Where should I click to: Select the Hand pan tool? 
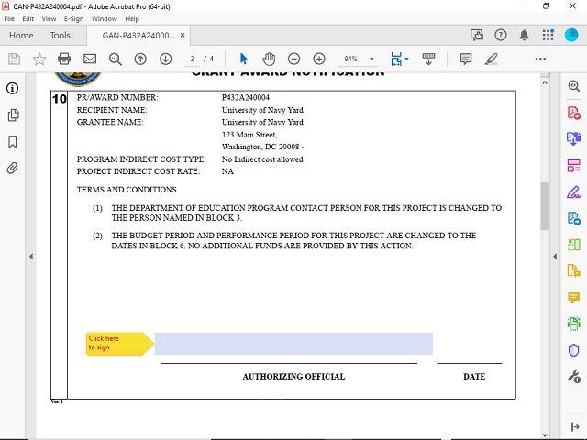[x=269, y=59]
